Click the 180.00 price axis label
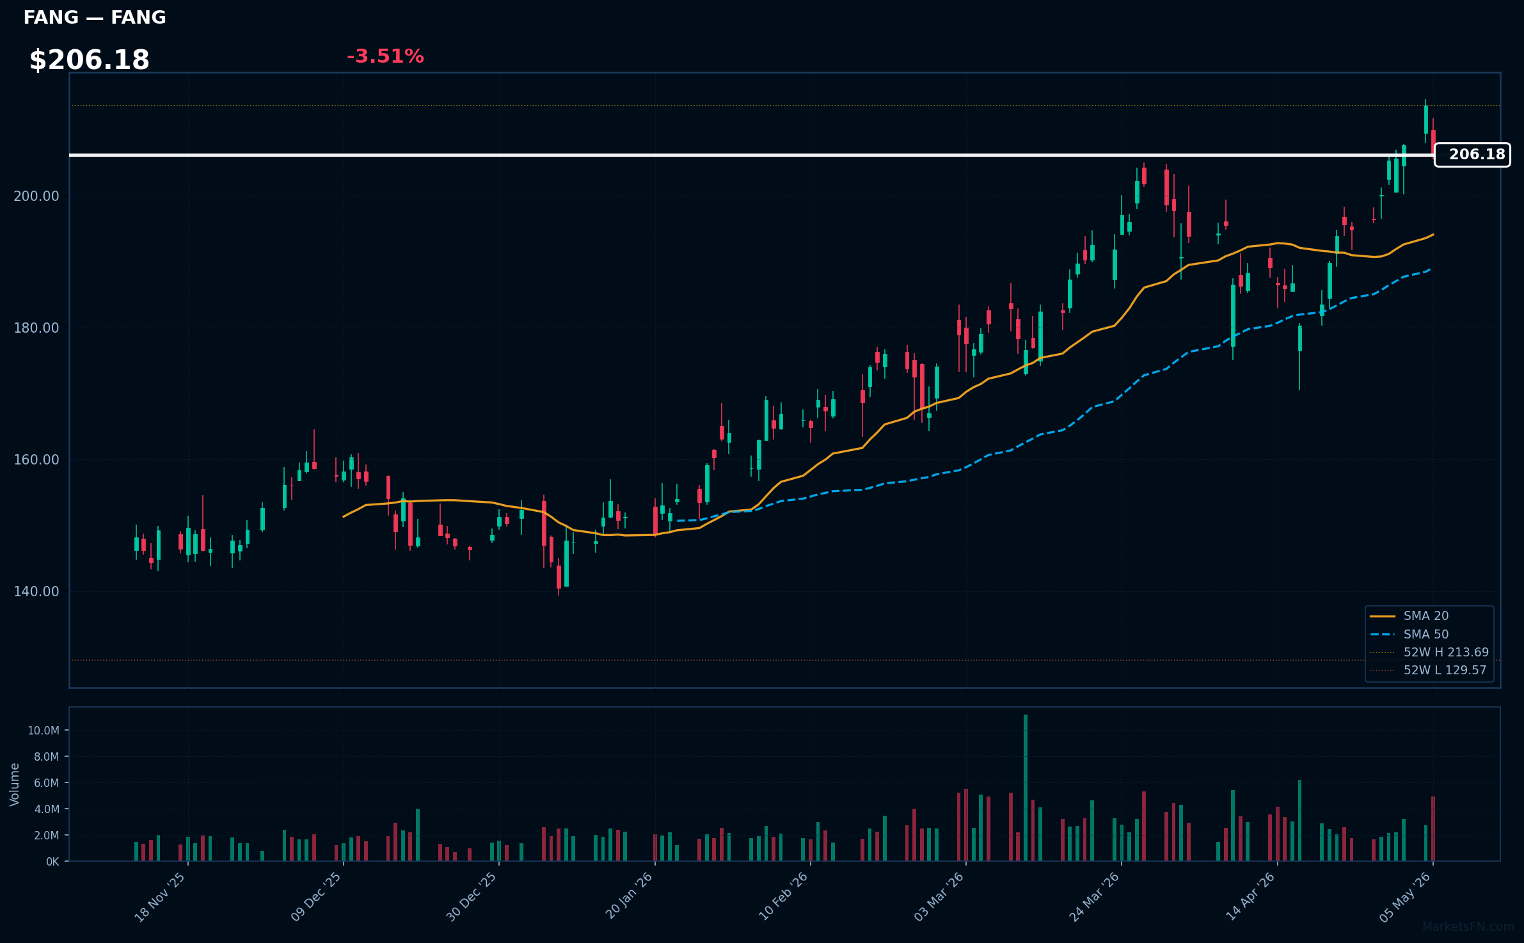The width and height of the screenshot is (1524, 943). tap(36, 328)
